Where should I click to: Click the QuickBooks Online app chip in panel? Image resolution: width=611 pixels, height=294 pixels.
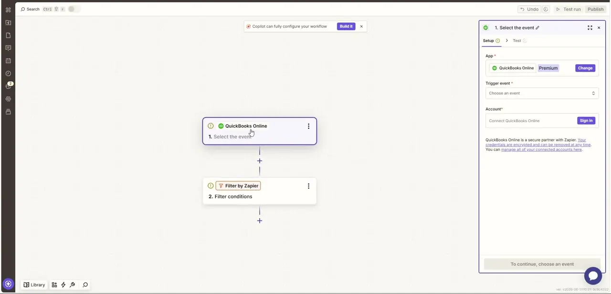(x=513, y=68)
